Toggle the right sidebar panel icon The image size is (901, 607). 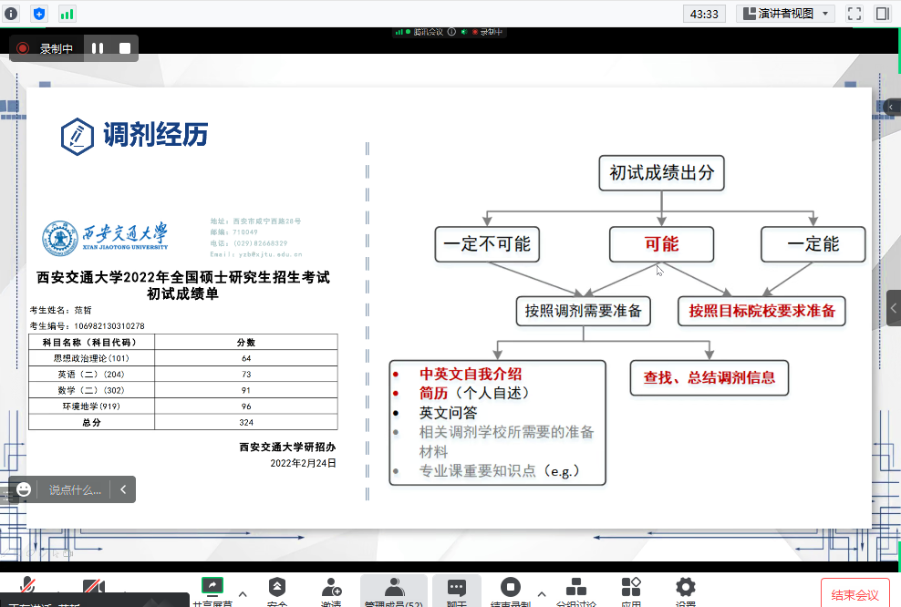point(882,14)
